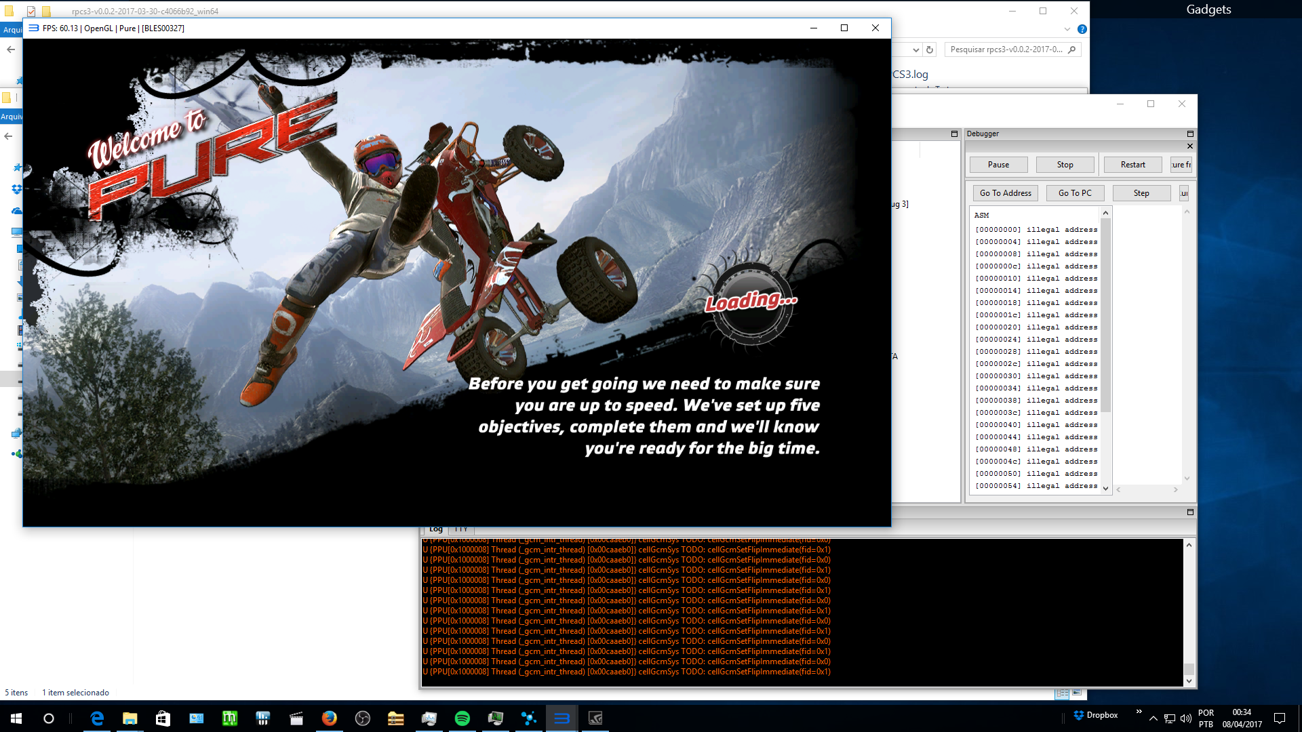This screenshot has height=732, width=1302.
Task: Open Spotify from the taskbar
Action: pos(462,718)
